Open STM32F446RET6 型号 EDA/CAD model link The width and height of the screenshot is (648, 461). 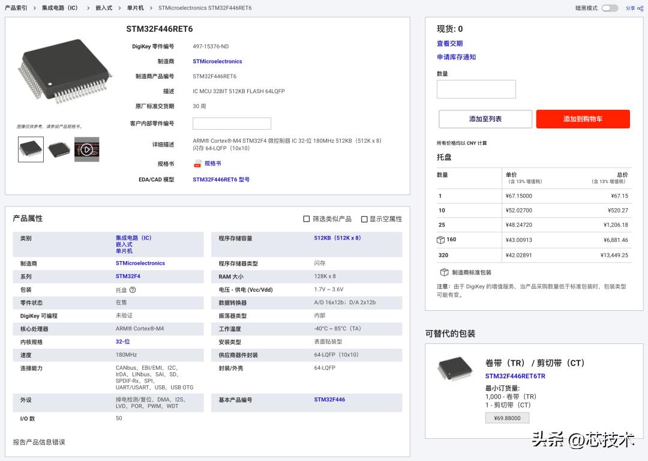tap(221, 179)
